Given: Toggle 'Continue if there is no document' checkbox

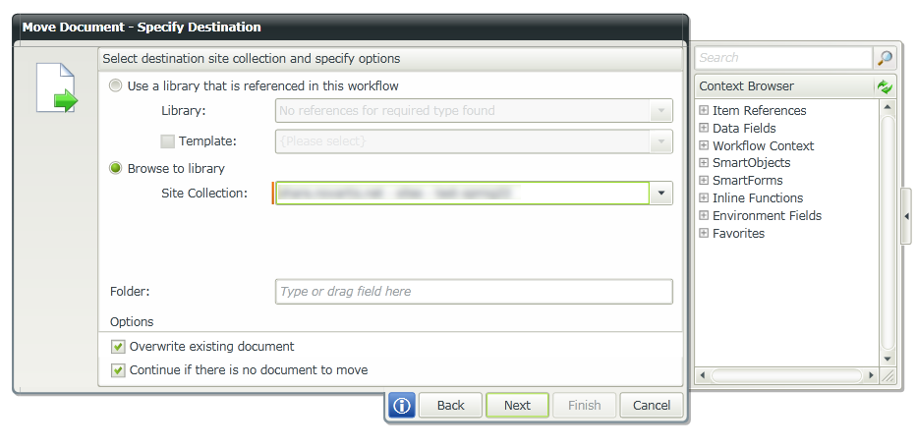Looking at the screenshot, I should point(118,369).
